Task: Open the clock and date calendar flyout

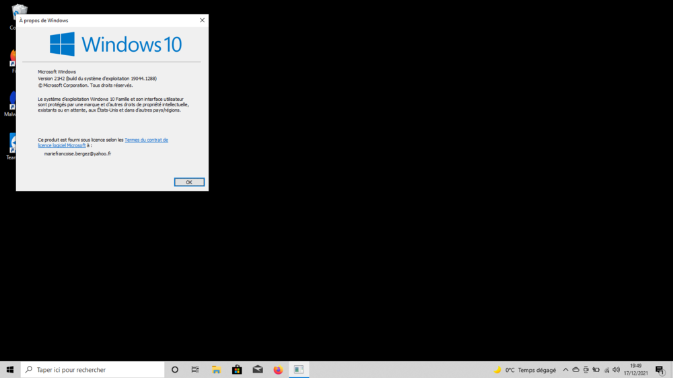Action: (636, 370)
